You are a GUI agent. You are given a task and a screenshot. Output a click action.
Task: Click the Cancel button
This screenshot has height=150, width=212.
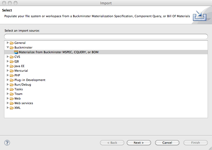pos(167,143)
